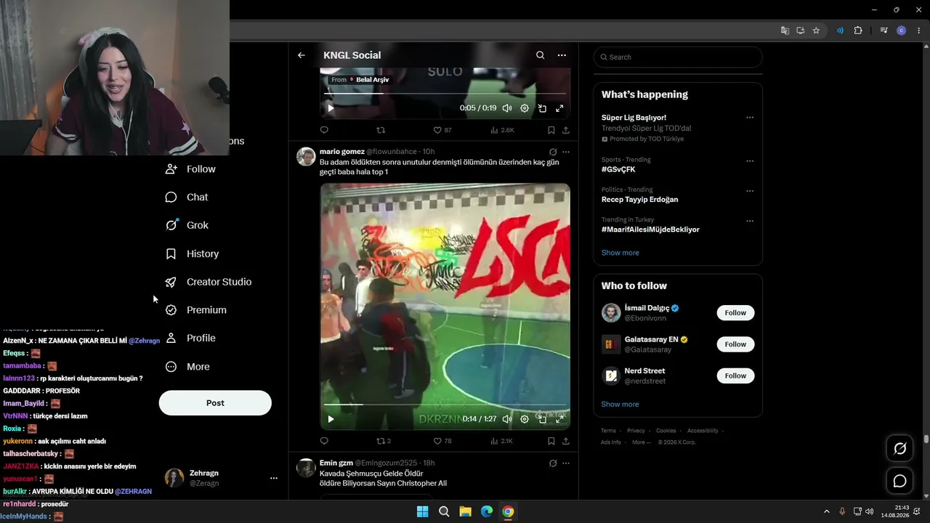This screenshot has height=523, width=930.
Task: Launch Microsoft Edge from the taskbar
Action: pyautogui.click(x=487, y=511)
